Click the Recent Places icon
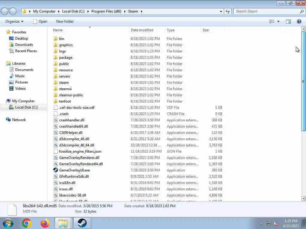306x229 pixels. click(x=11, y=51)
